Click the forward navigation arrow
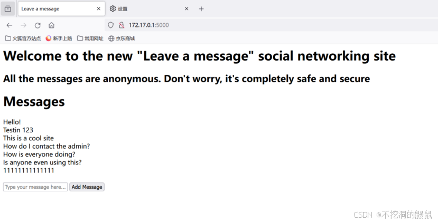Screen dimensions: 438x223 coord(23,25)
